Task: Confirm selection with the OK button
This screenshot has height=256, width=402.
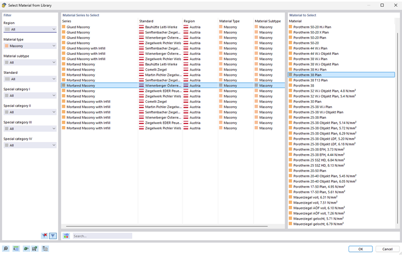Action: click(x=360, y=249)
